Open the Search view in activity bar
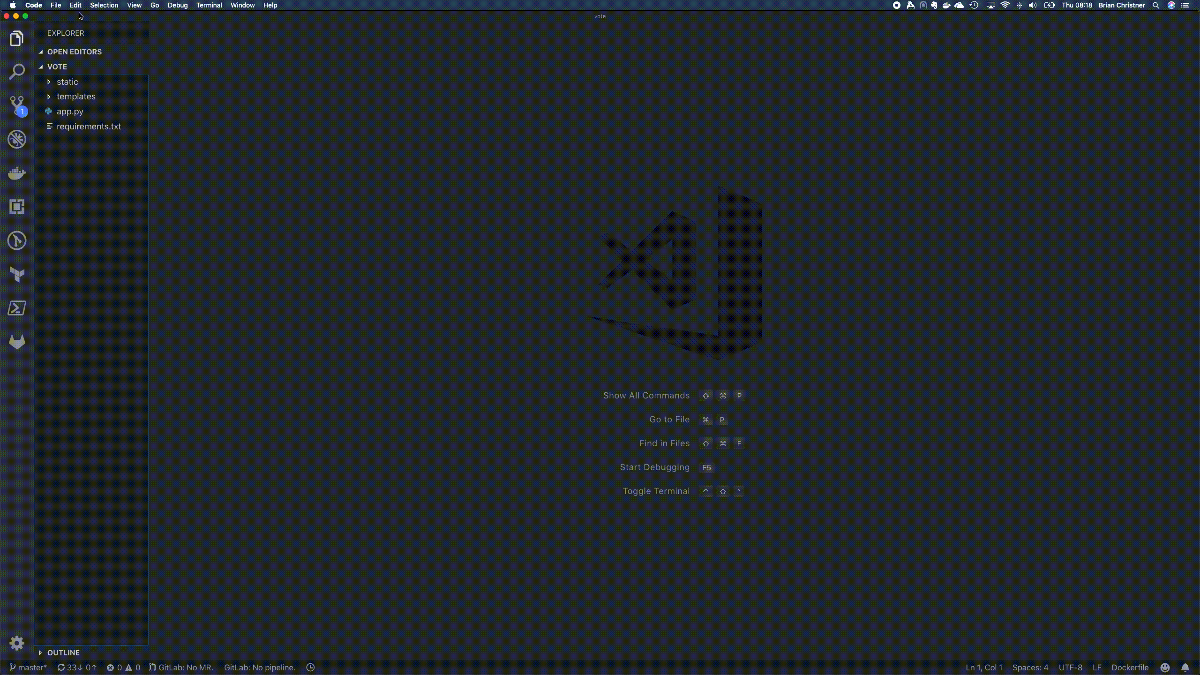This screenshot has width=1200, height=675. pyautogui.click(x=17, y=72)
